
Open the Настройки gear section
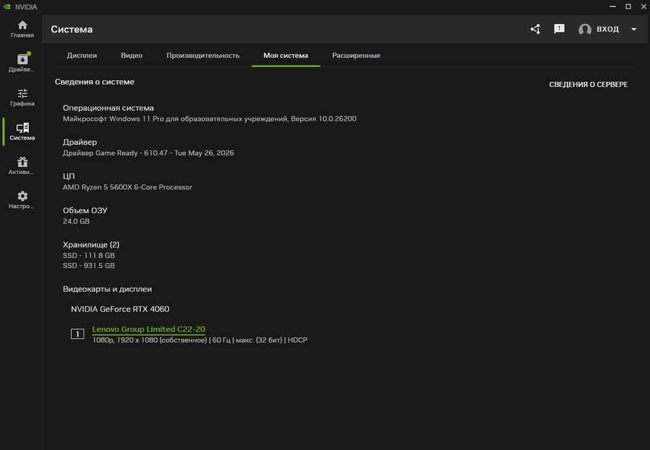click(22, 201)
